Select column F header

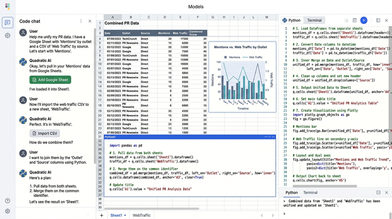(198, 17)
